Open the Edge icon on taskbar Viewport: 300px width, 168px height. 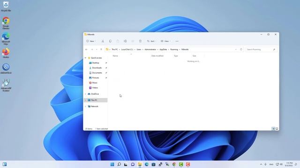[x=147, y=164]
